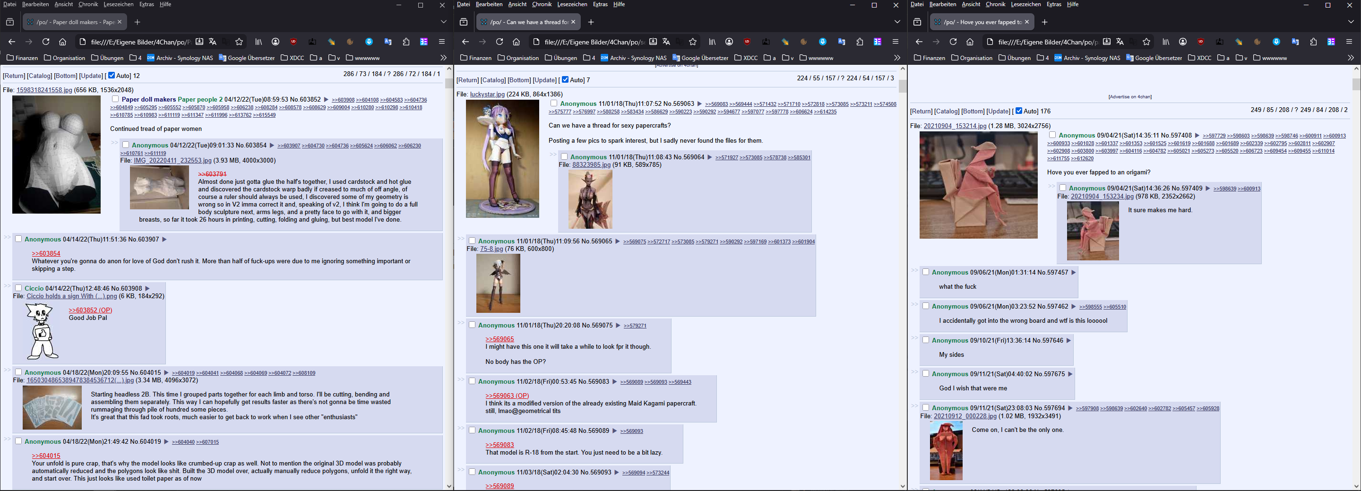Click the home icon in the origami thread window
The height and width of the screenshot is (491, 1361).
[x=970, y=42]
